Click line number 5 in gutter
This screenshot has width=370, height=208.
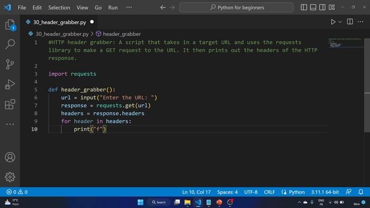coord(36,90)
